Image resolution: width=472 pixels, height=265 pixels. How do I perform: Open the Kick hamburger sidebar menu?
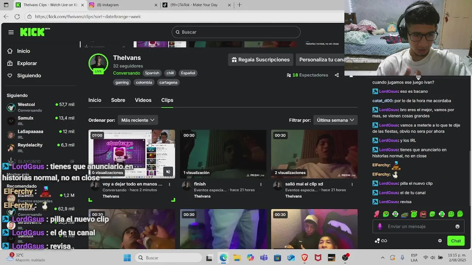coord(11,32)
